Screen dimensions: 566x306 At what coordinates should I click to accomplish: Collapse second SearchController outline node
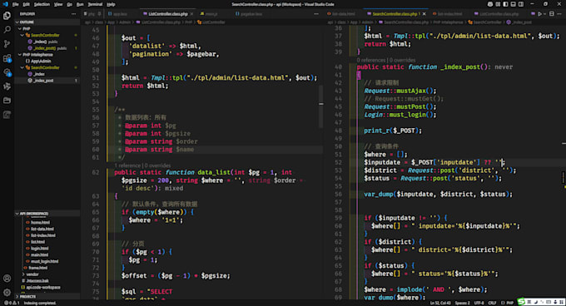[22, 67]
